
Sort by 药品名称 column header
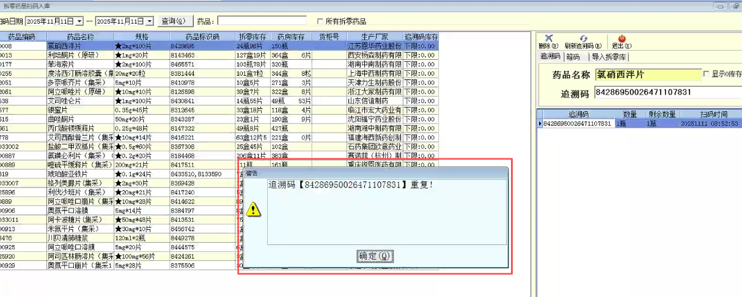click(80, 37)
